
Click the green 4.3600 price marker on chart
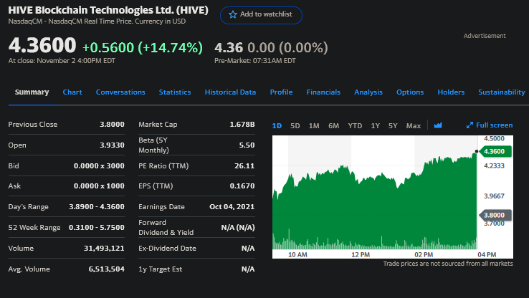[x=495, y=151]
